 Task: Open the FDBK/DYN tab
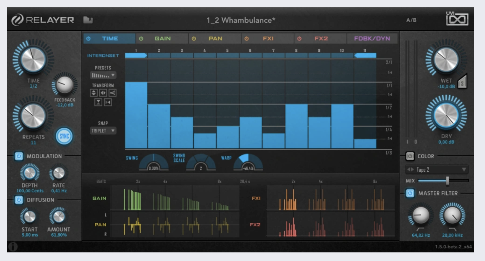click(x=372, y=39)
